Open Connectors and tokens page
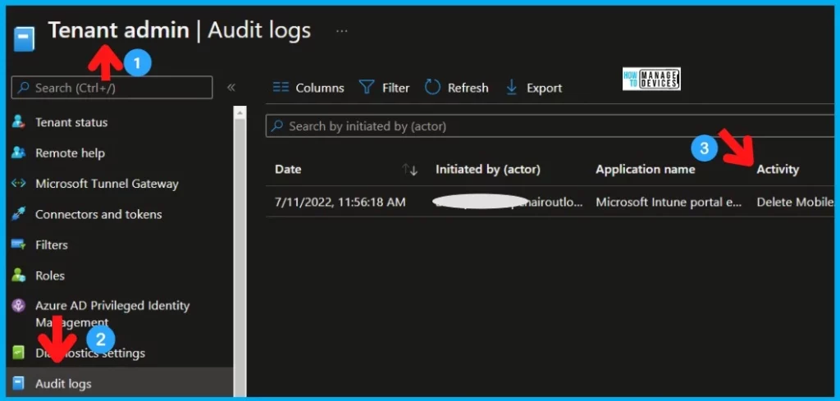 tap(98, 214)
